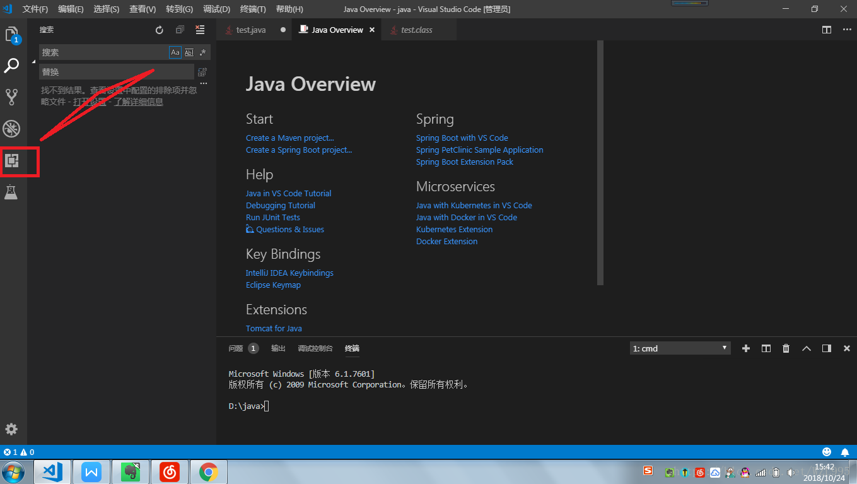Switch to the 调试控制台 panel tab

pyautogui.click(x=315, y=348)
